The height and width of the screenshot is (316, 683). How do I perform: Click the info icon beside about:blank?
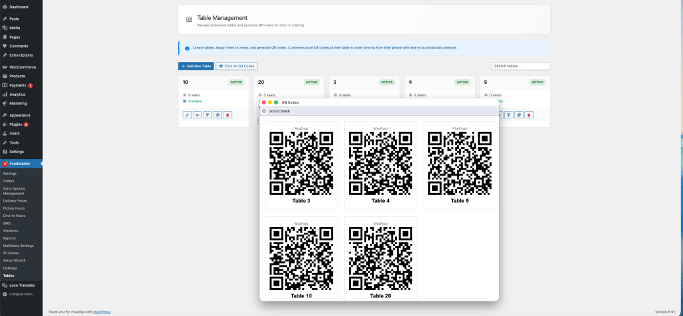click(264, 111)
